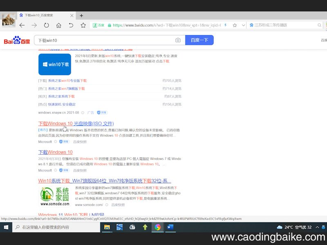
Task: Click the 系统家园 somode.com logo thumbnail
Action: pos(55,196)
